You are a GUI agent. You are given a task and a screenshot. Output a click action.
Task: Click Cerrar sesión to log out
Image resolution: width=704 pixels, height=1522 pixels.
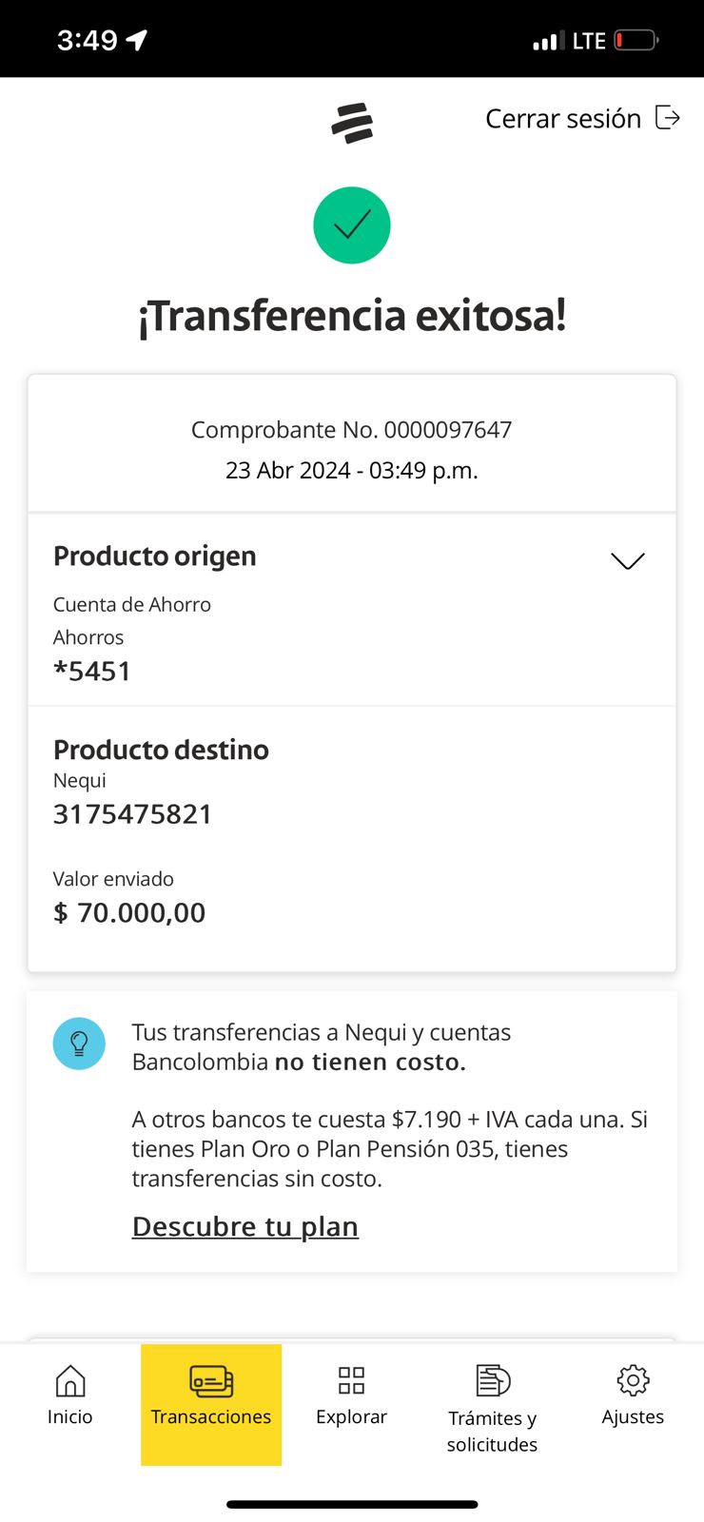click(x=563, y=119)
